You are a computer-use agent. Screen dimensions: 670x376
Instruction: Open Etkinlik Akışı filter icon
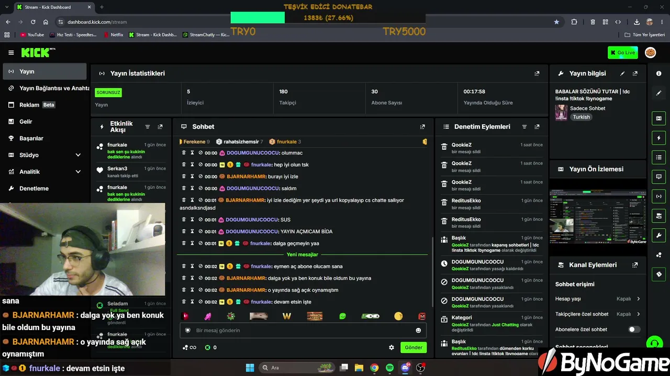pos(148,127)
